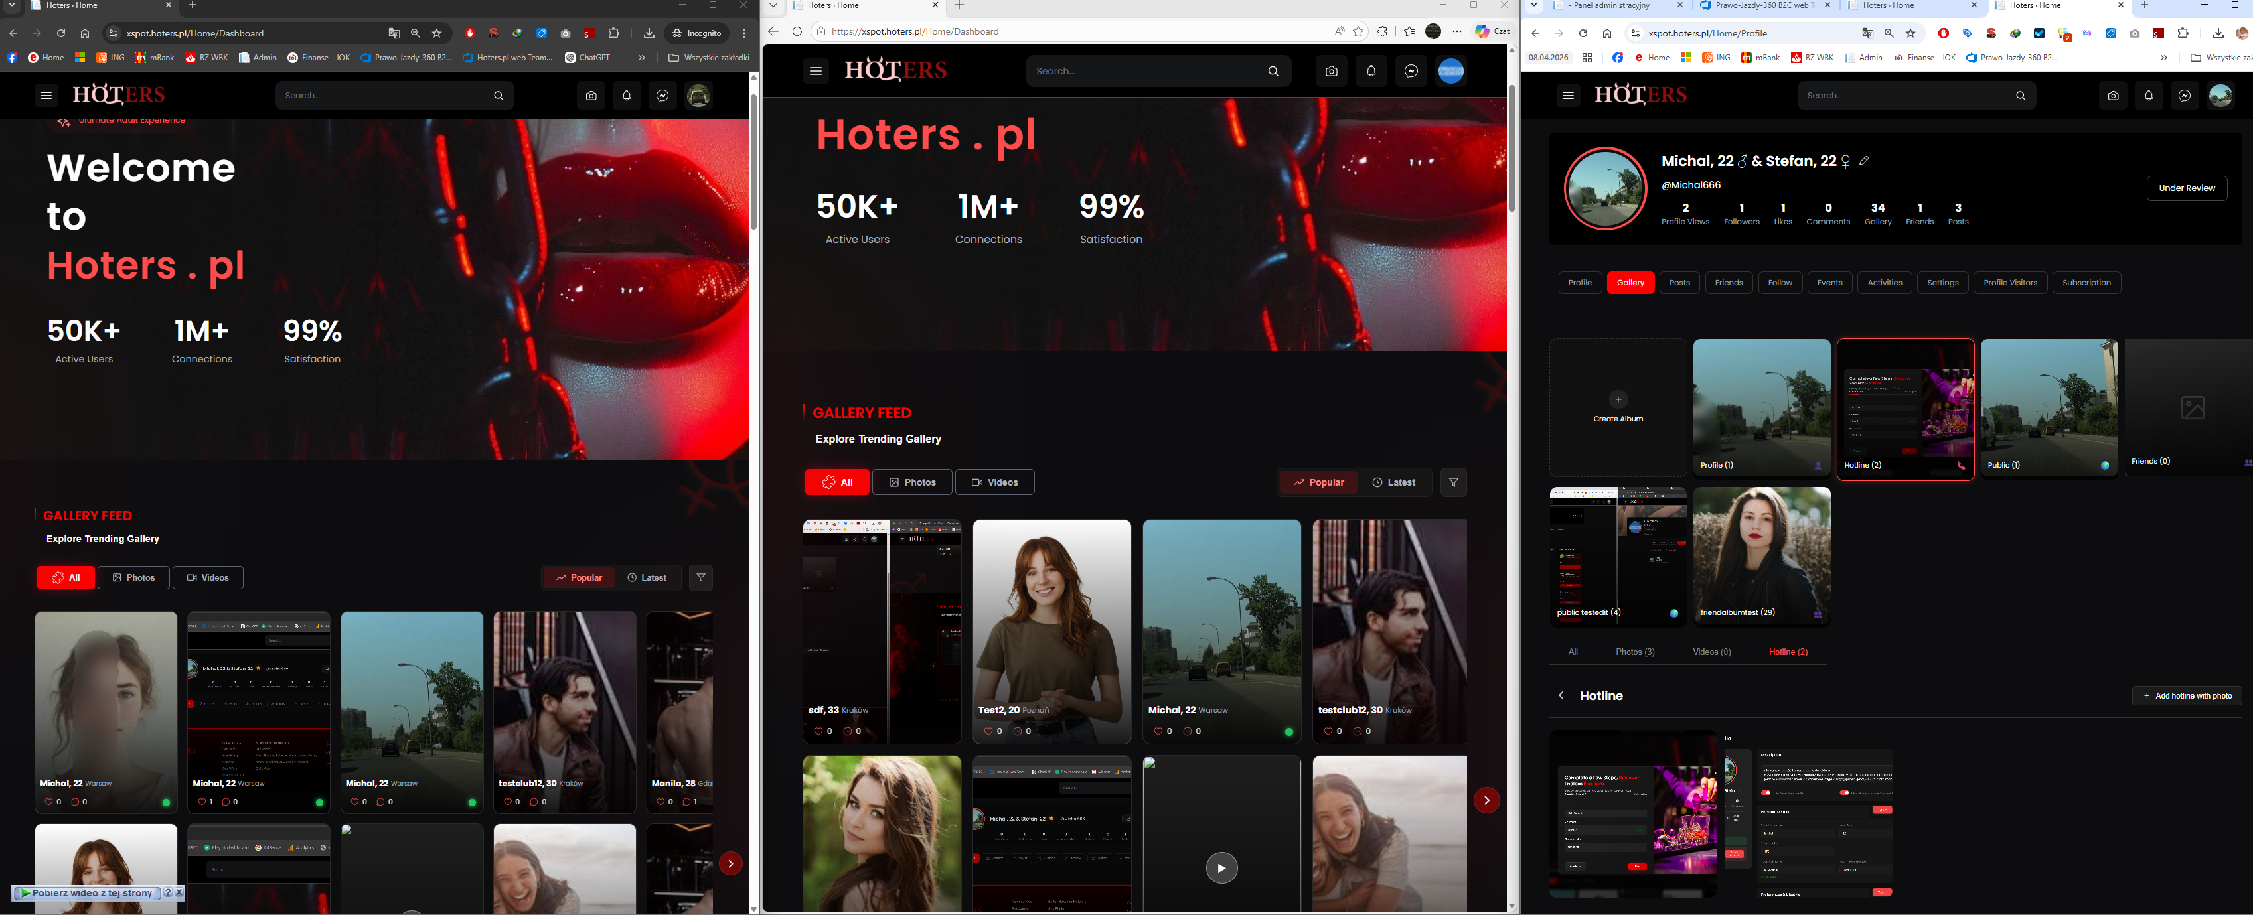Show hidden bookmarks via the overflow chevron in right window
This screenshot has height=915, width=2253.
(x=2164, y=58)
